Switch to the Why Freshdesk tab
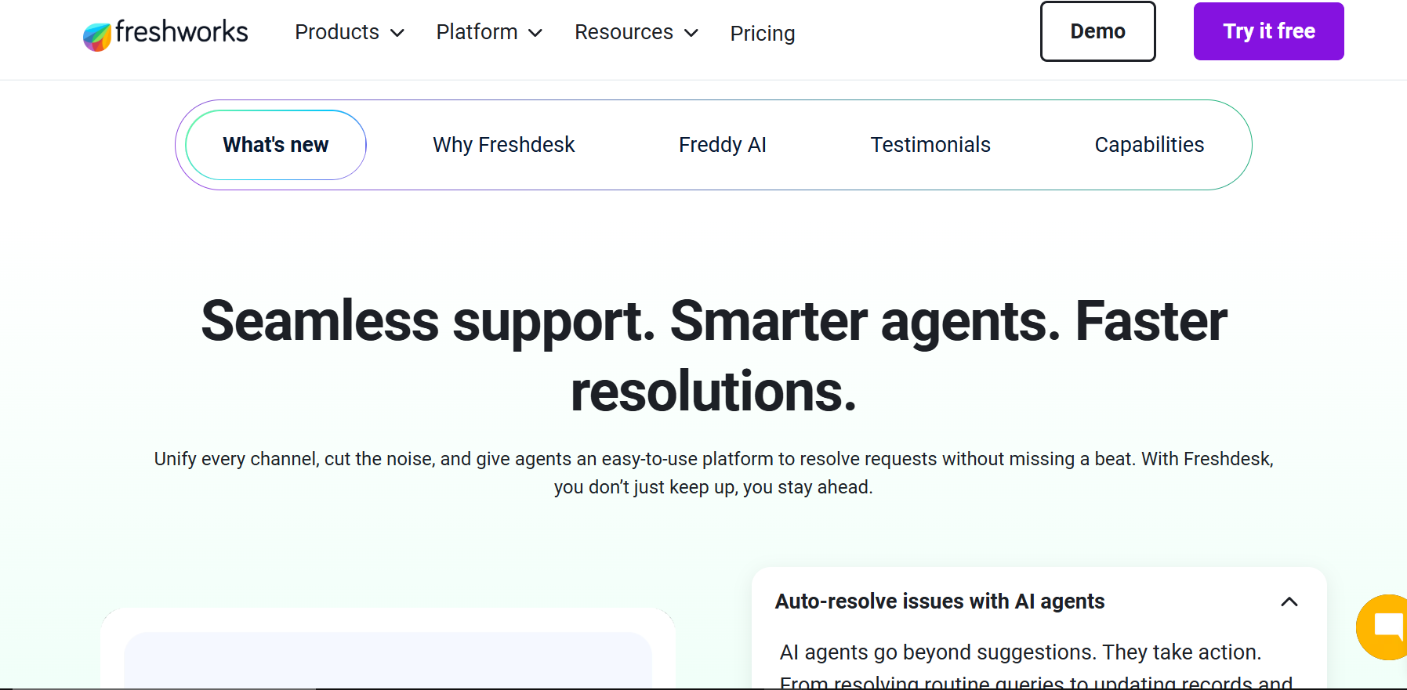This screenshot has height=690, width=1407. point(504,145)
